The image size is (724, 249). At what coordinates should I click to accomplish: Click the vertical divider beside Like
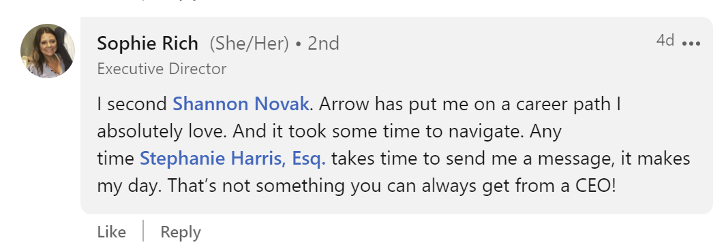143,231
